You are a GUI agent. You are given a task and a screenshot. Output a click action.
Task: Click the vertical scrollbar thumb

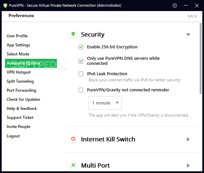(x=200, y=58)
